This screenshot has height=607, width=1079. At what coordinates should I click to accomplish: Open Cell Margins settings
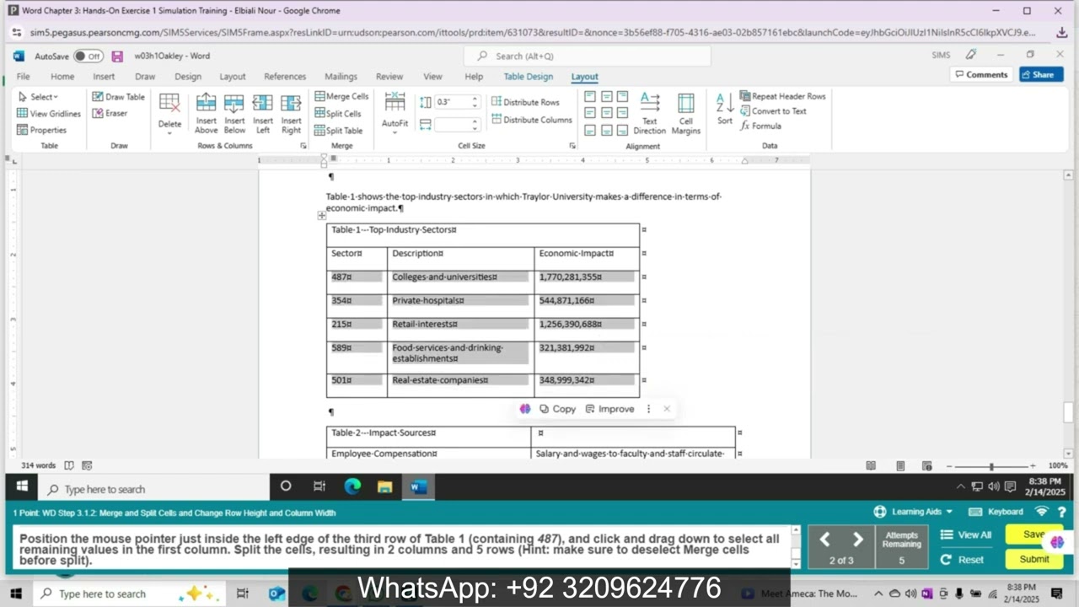pos(686,114)
